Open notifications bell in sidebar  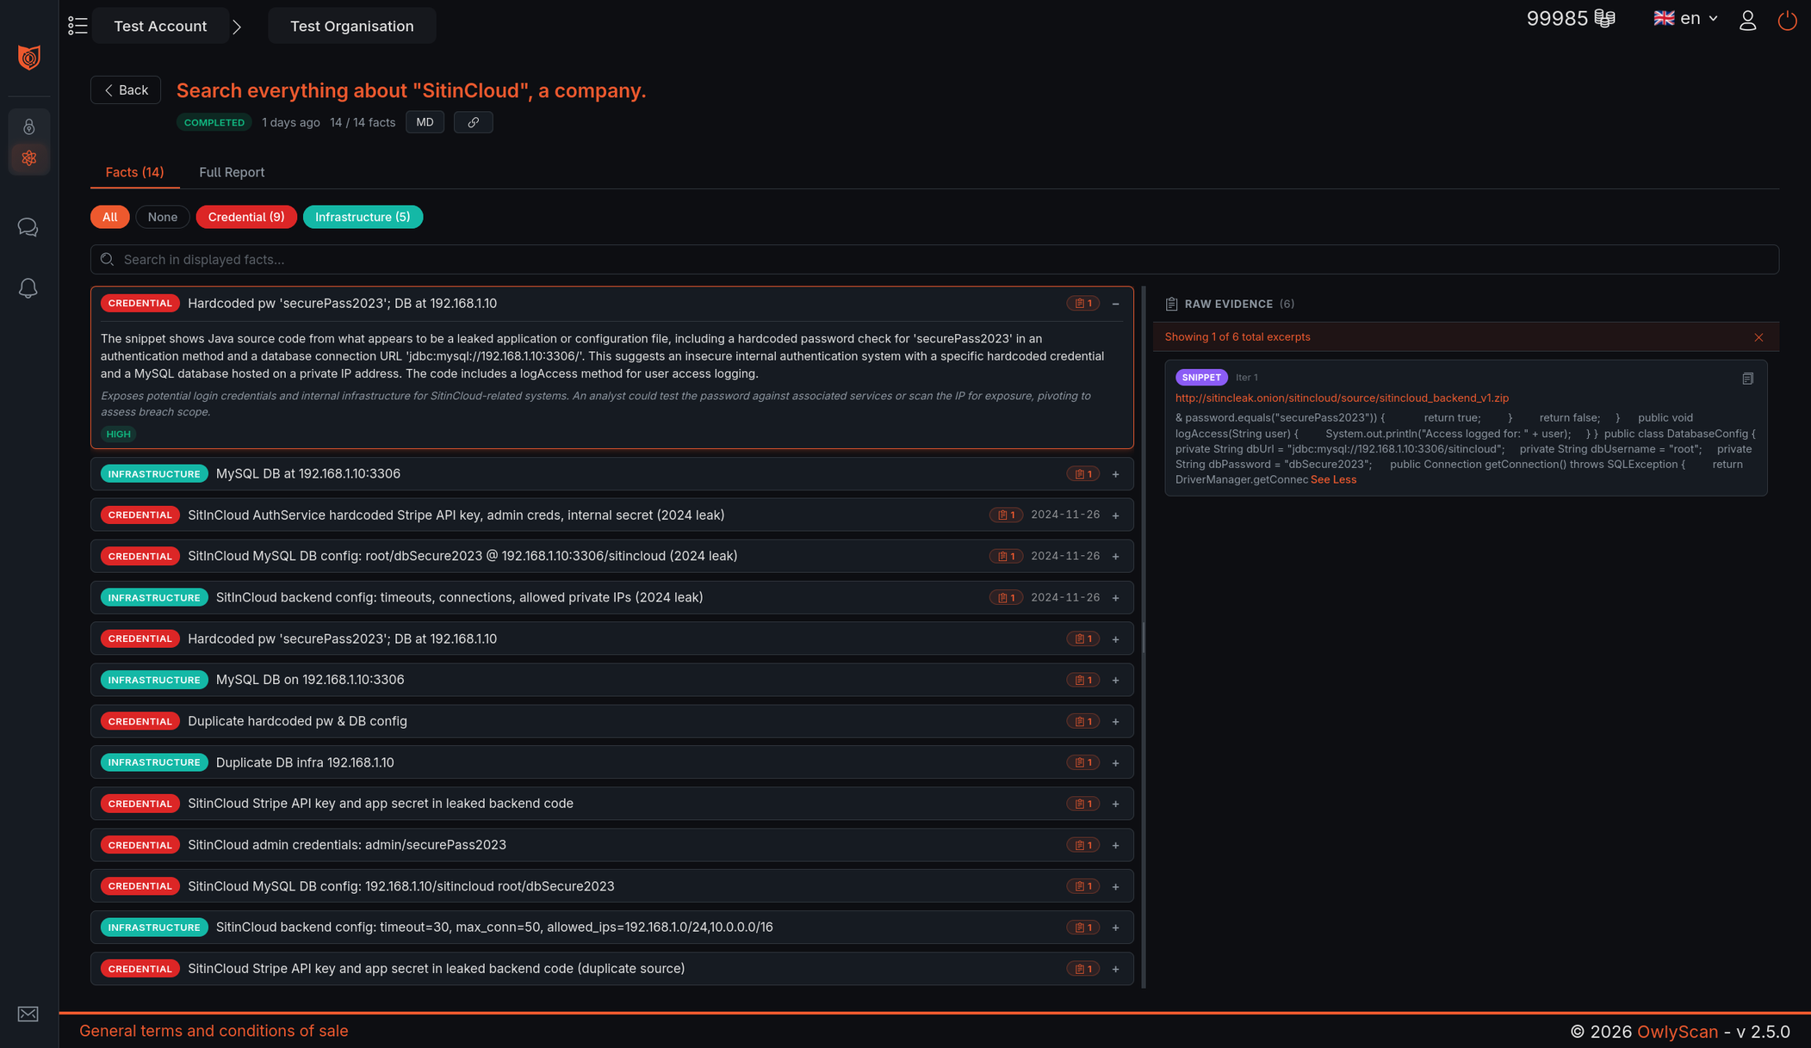[28, 288]
